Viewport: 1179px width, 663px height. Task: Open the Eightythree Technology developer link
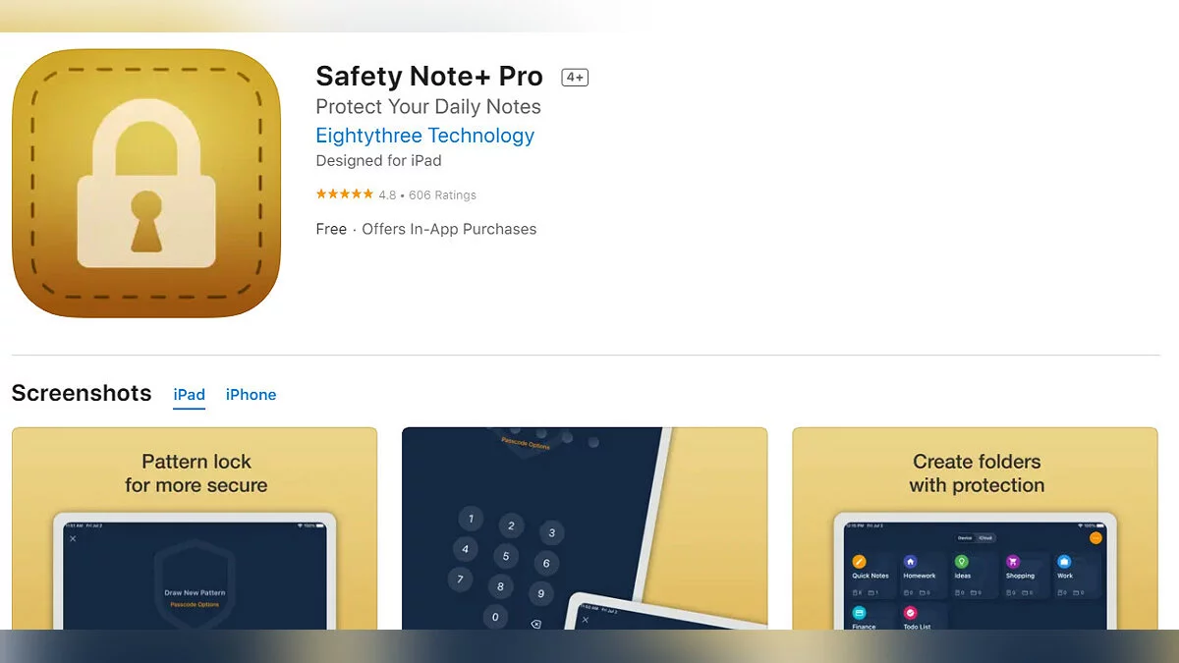(x=425, y=136)
